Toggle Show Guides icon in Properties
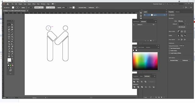Screen dimensions: 195x109 (x=179, y=36)
